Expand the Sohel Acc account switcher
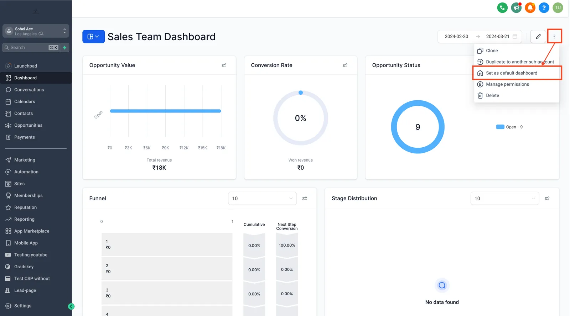 (x=36, y=31)
